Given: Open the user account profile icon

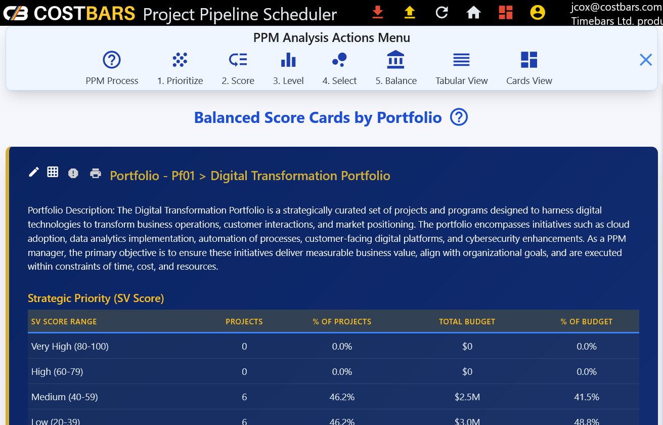Looking at the screenshot, I should tap(538, 12).
